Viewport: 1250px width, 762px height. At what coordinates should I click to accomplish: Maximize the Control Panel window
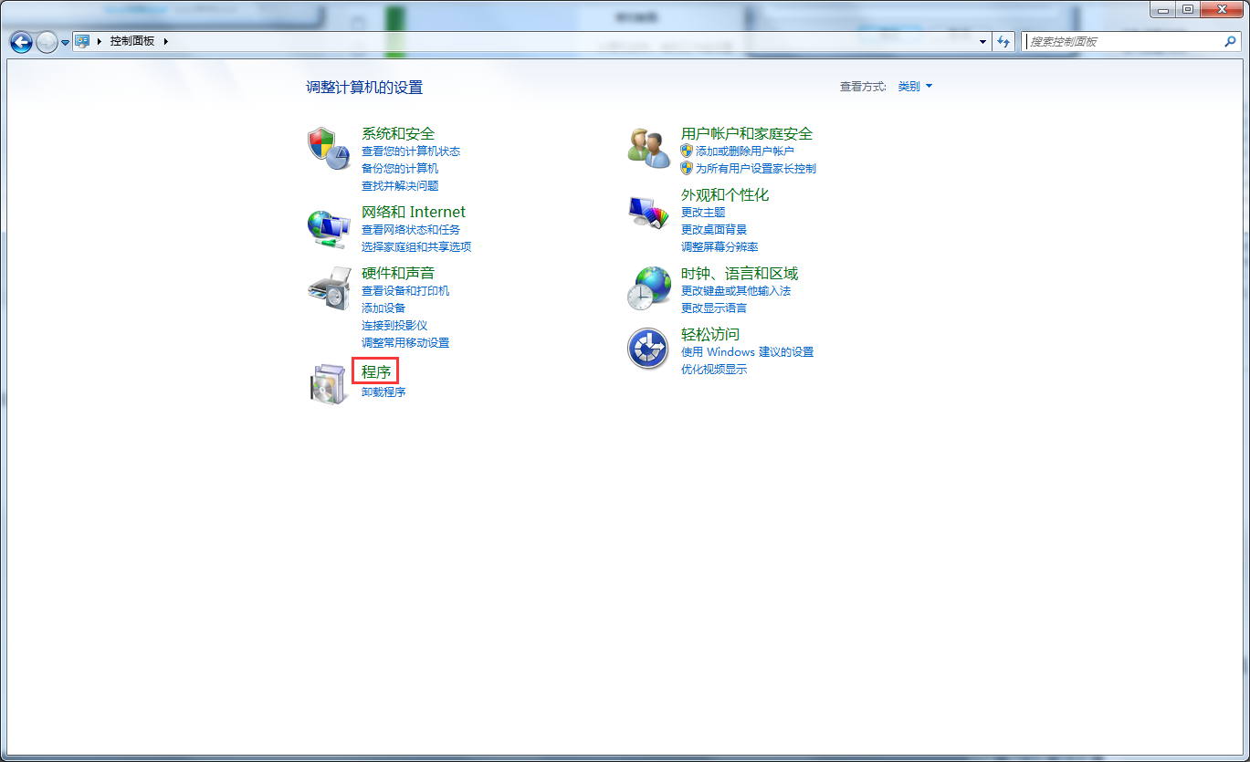pos(1188,9)
